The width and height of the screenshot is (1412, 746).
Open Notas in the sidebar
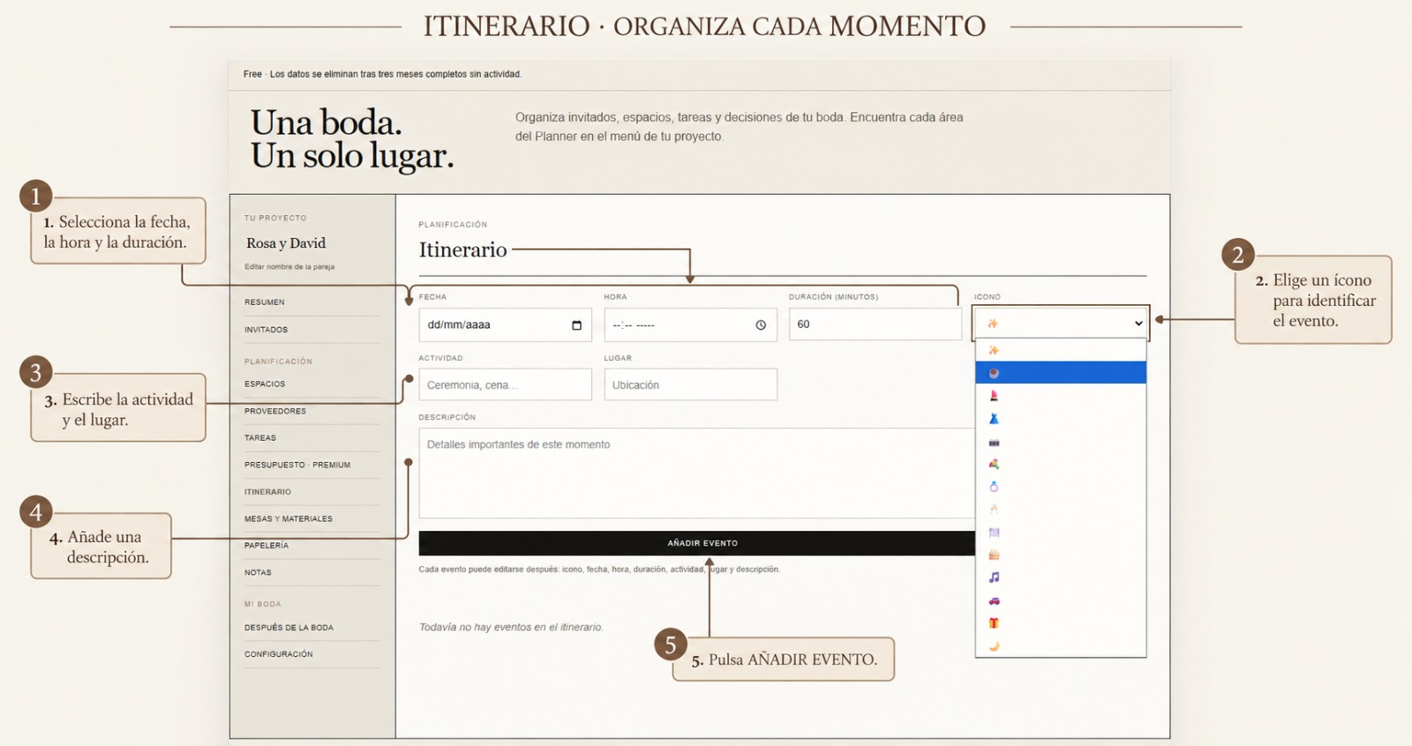point(258,573)
